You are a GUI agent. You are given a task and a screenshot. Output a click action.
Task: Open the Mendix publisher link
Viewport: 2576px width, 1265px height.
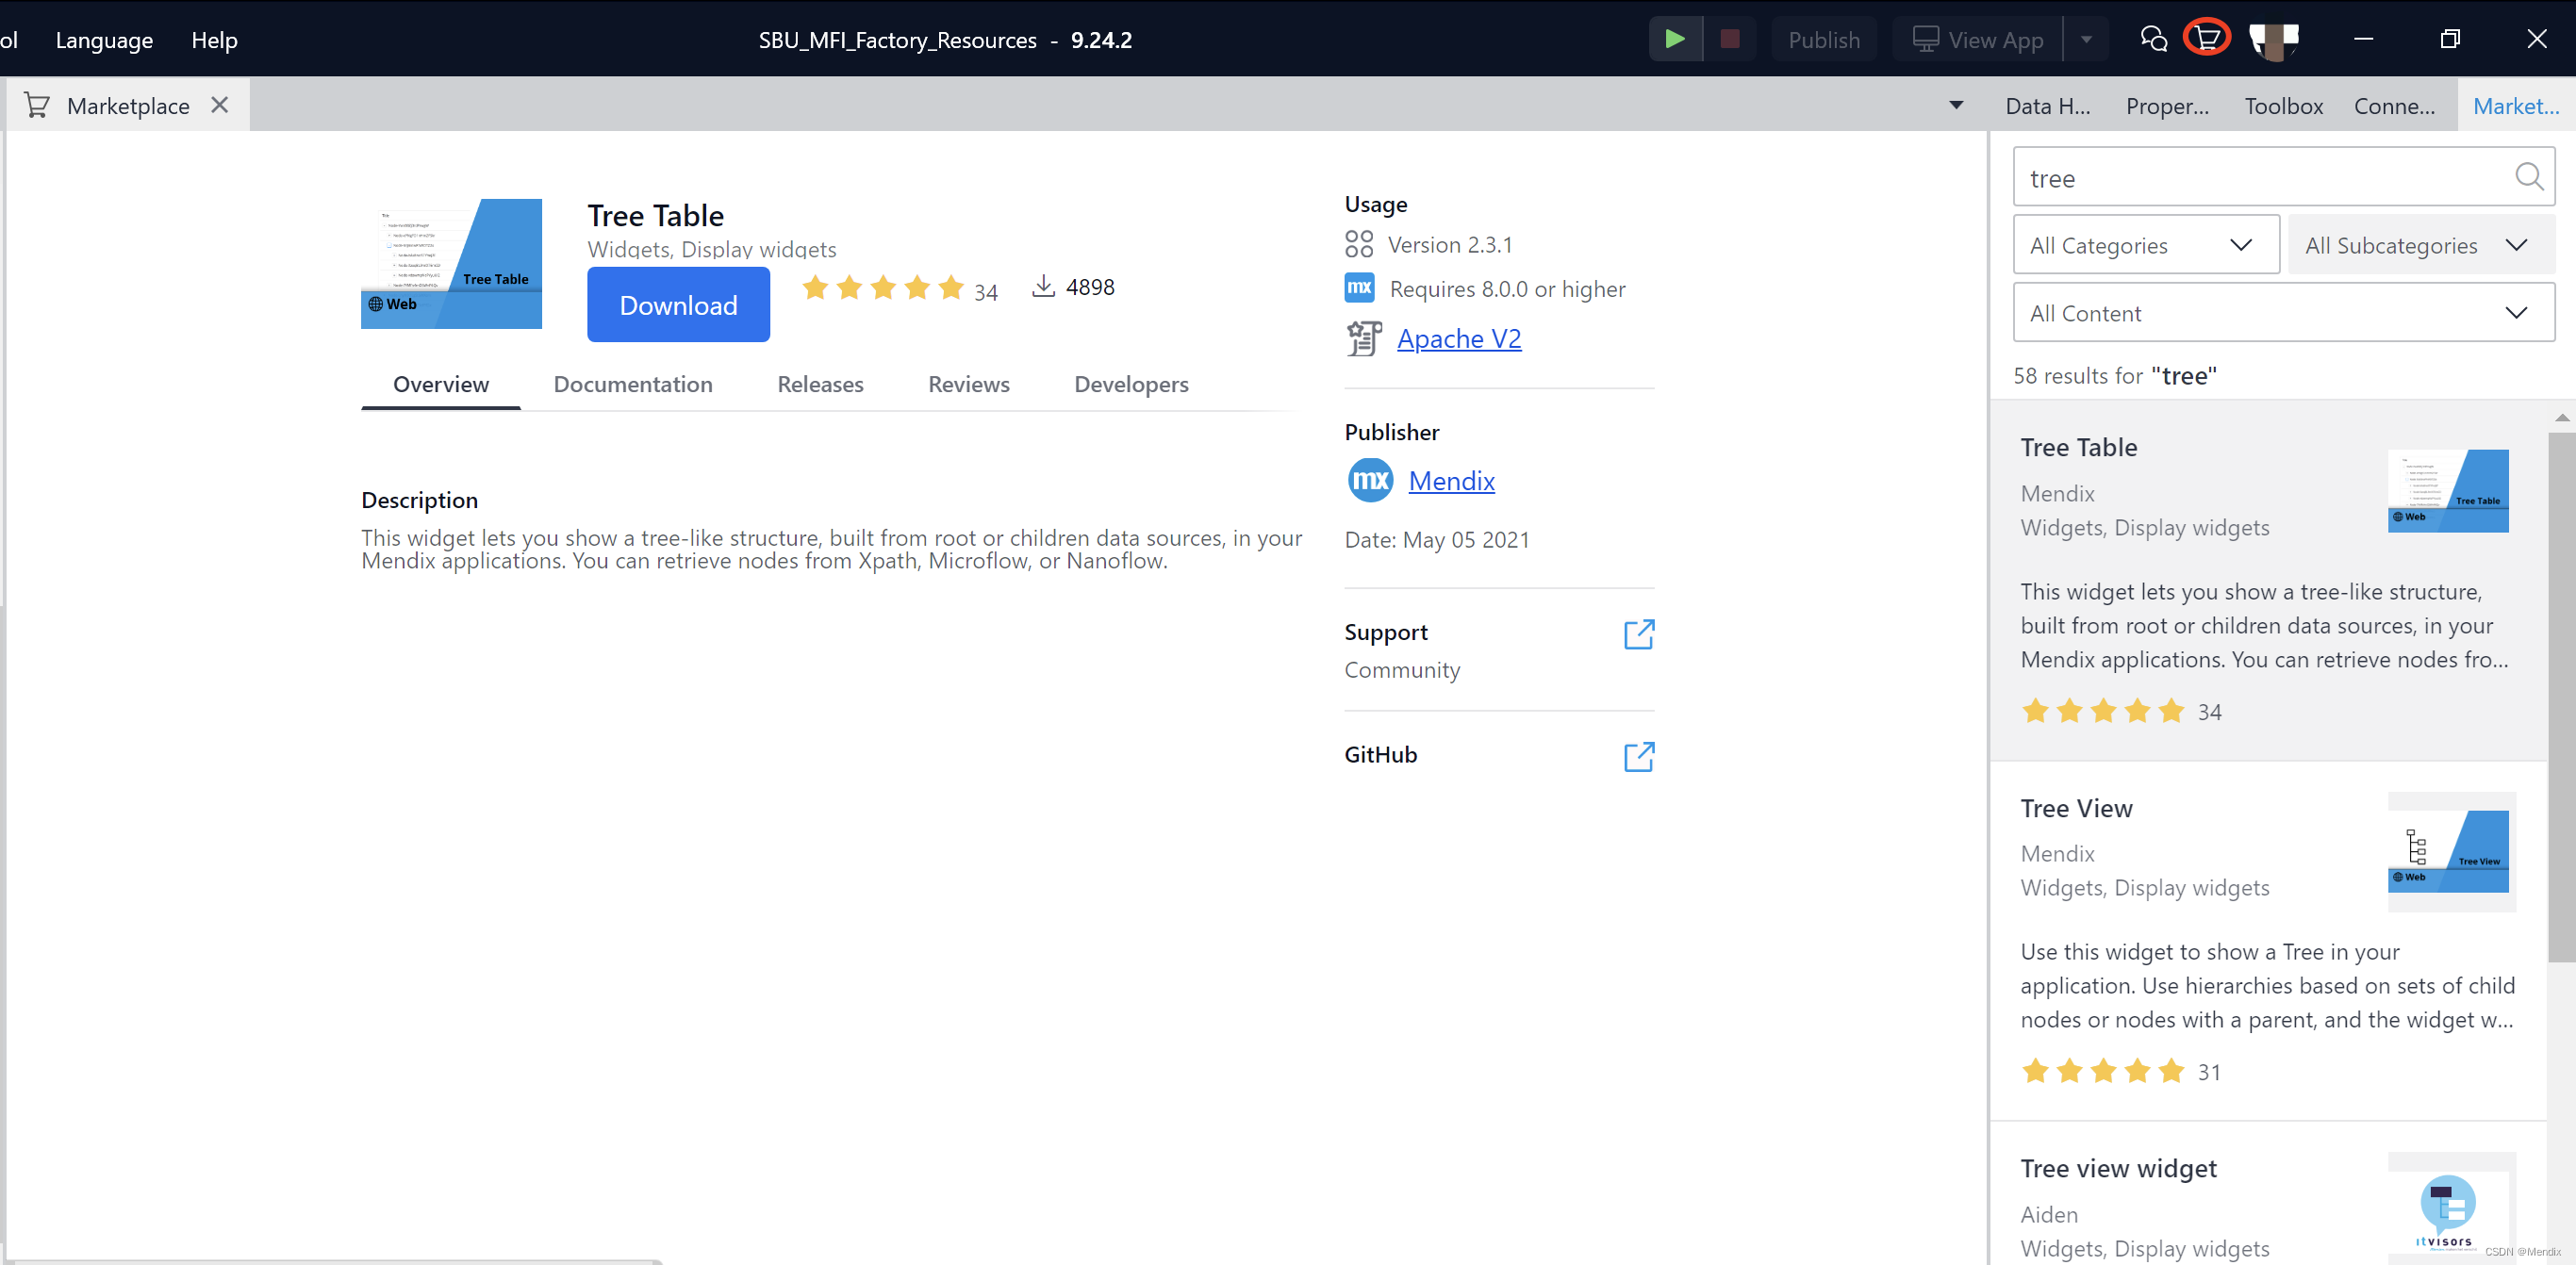1451,481
